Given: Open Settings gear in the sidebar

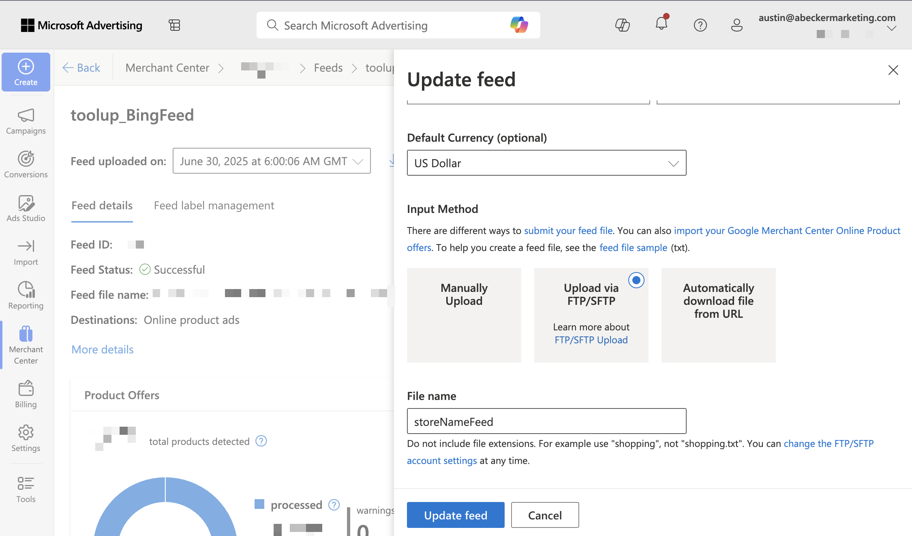Looking at the screenshot, I should coord(26,432).
